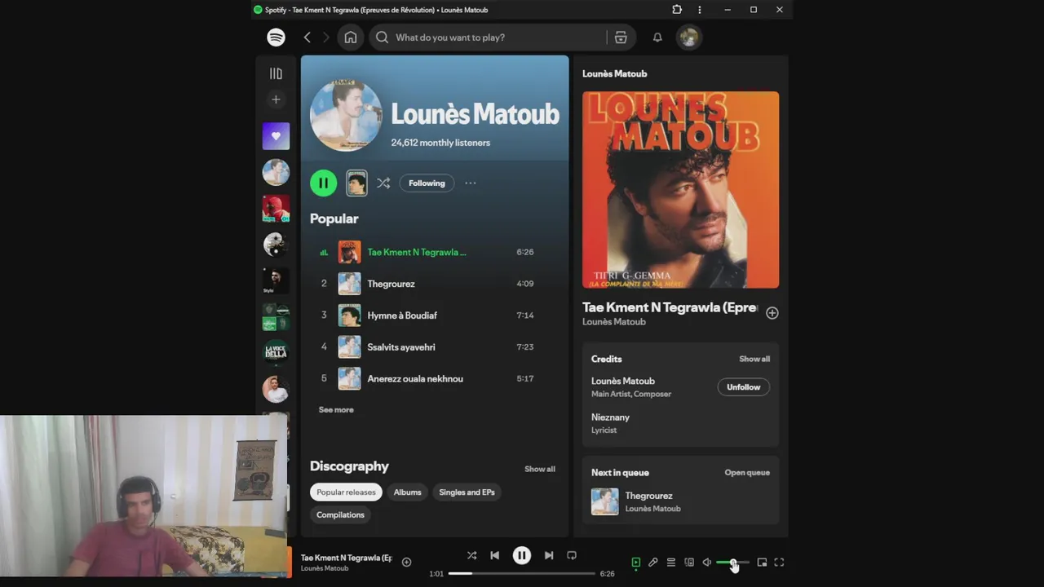The width and height of the screenshot is (1044, 587).
Task: Skip to previous track
Action: click(494, 555)
